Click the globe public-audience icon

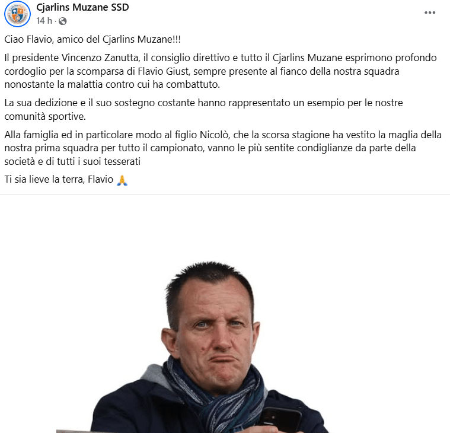click(63, 21)
